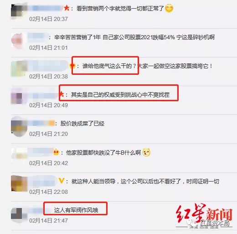Click the orange crown badge before 他家股票
This screenshot has width=237, height=234.
56,152
